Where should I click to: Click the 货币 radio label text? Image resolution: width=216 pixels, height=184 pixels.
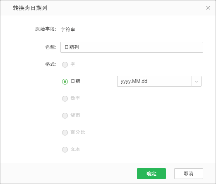(x=75, y=115)
